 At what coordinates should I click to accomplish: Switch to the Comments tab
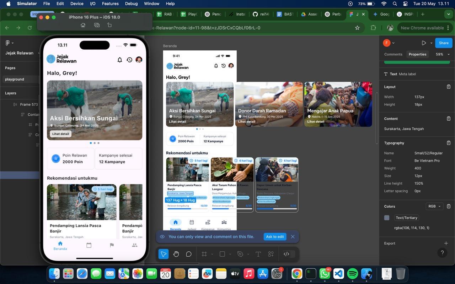pyautogui.click(x=393, y=54)
